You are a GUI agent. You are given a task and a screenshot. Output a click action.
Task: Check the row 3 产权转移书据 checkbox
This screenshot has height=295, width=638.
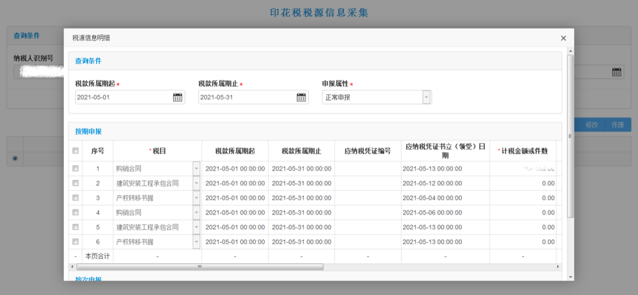click(75, 198)
